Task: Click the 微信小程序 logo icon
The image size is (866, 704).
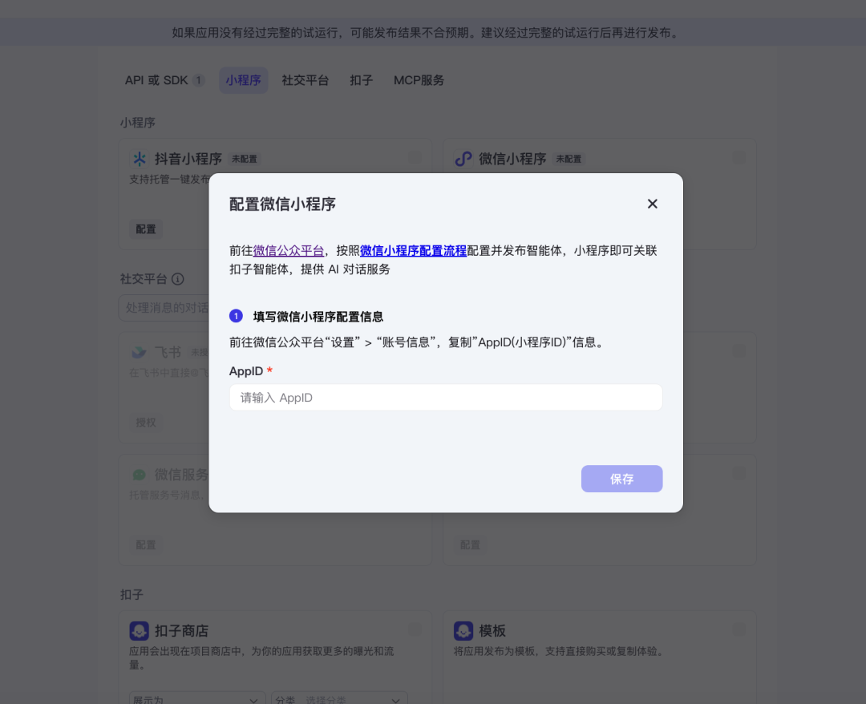Action: tap(463, 159)
